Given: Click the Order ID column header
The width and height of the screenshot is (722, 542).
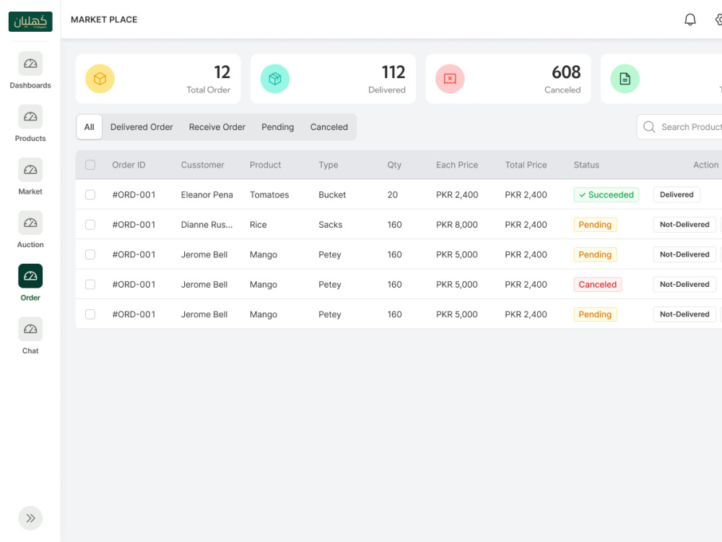Looking at the screenshot, I should pos(129,165).
